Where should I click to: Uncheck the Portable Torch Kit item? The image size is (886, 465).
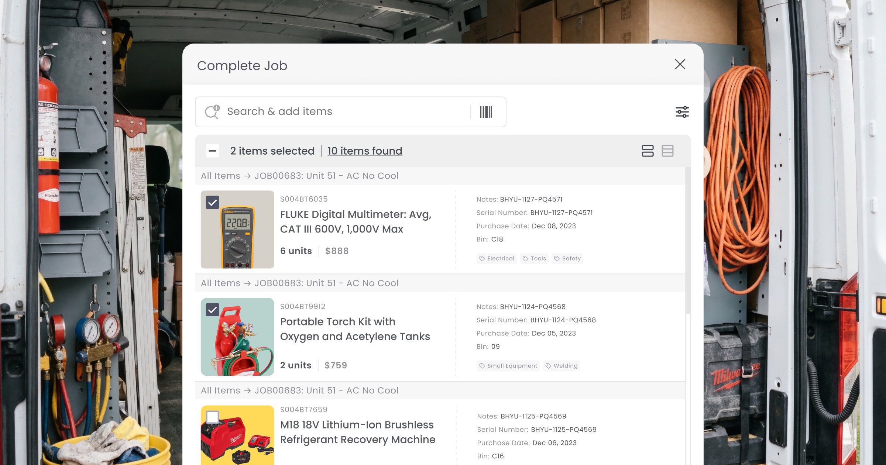tap(213, 310)
